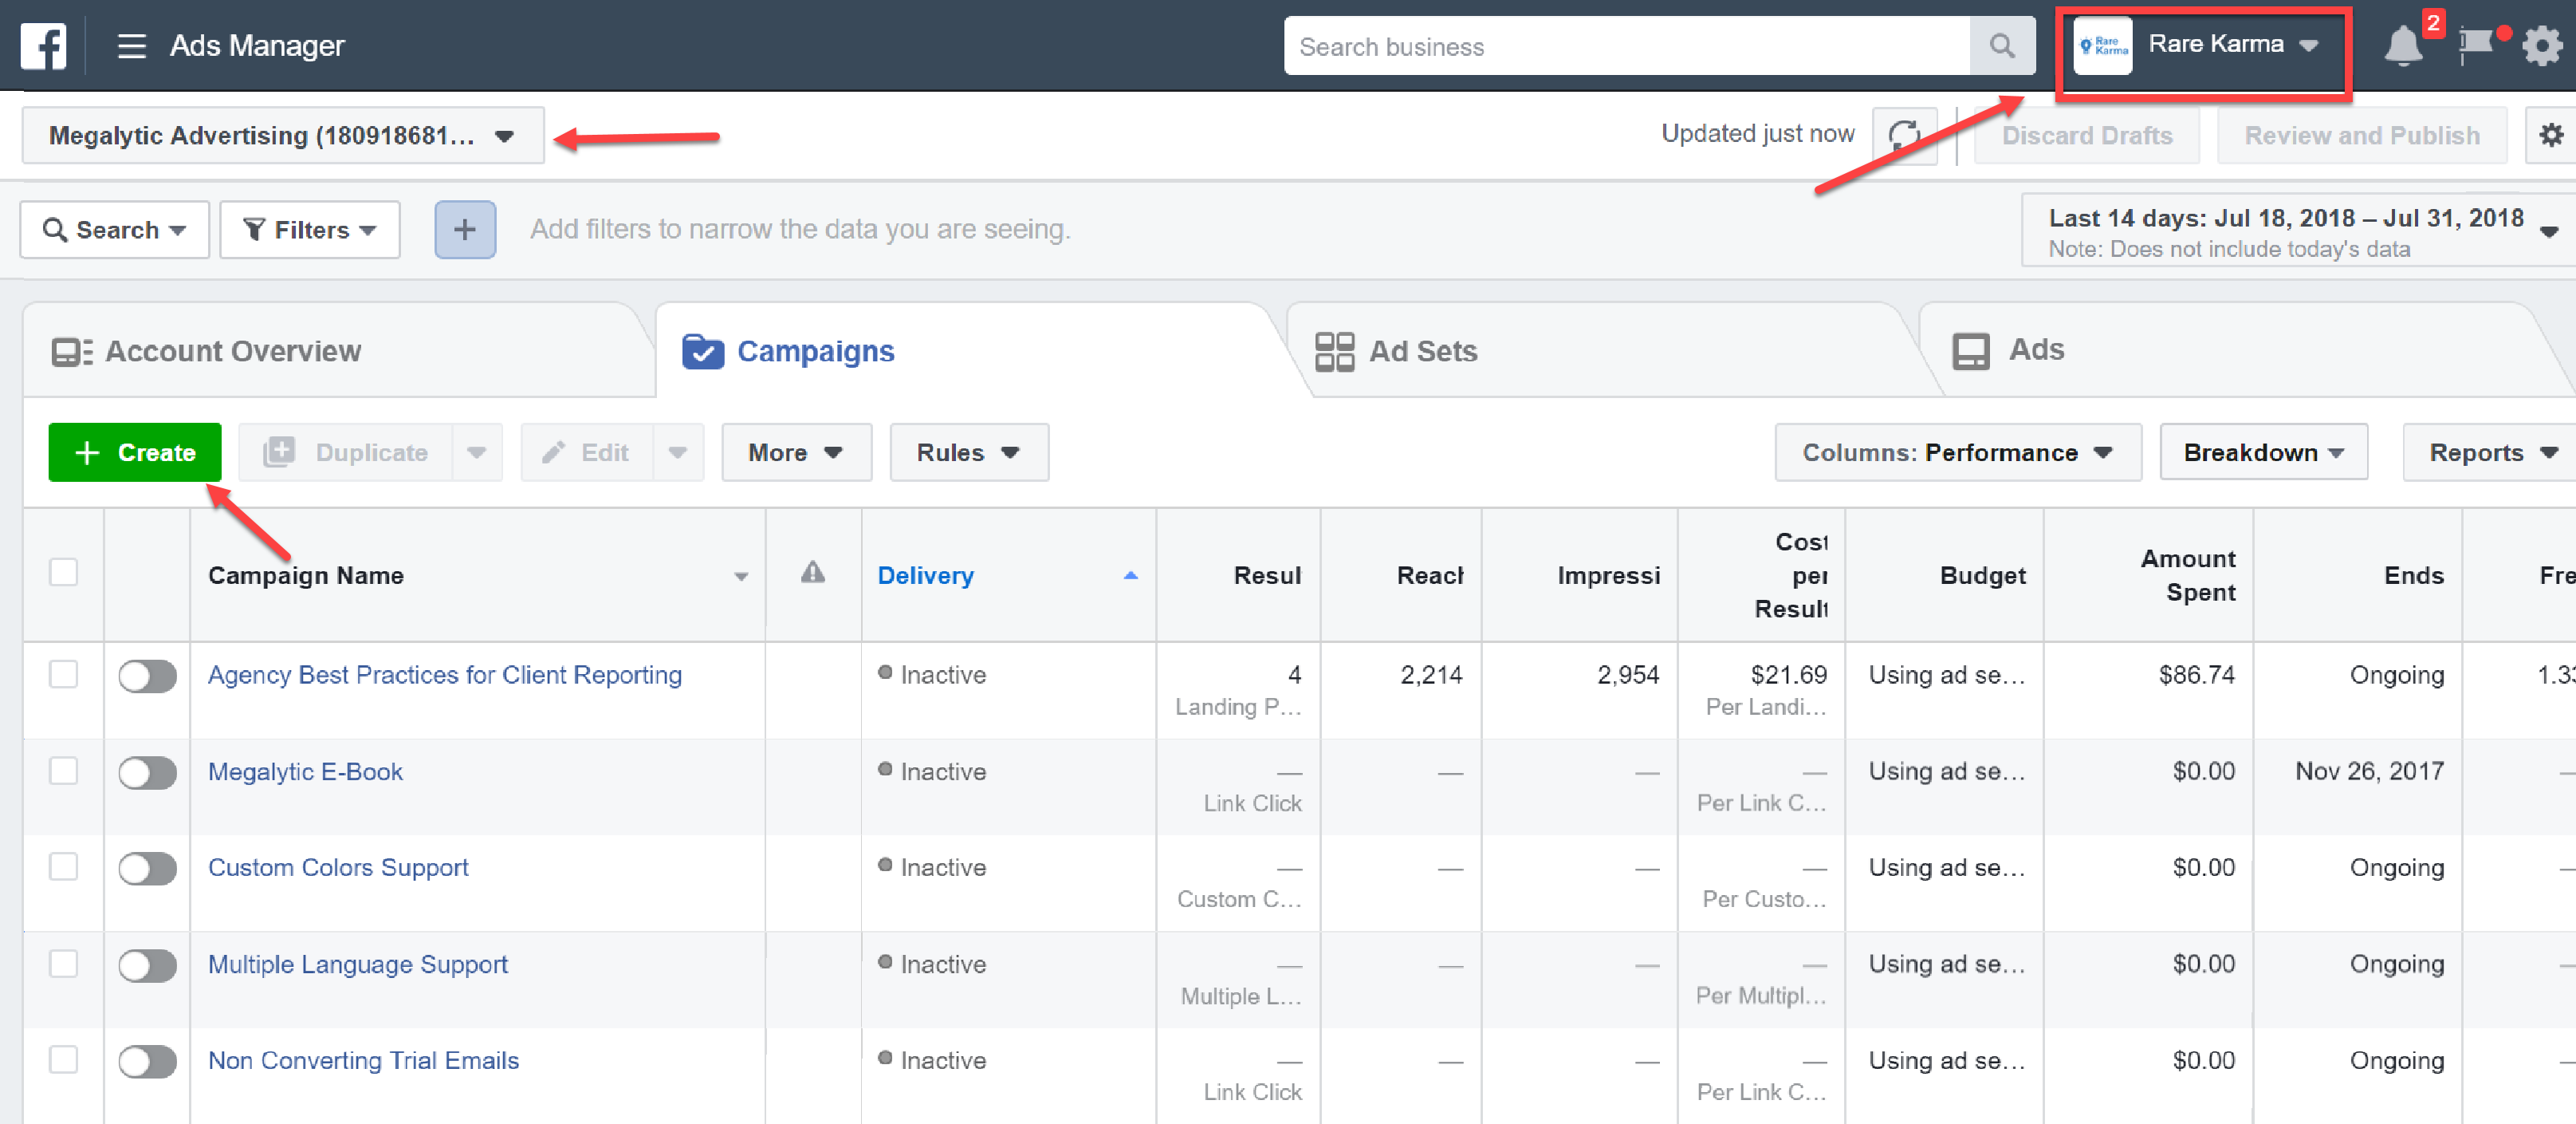
Task: Click the Duplicate button
Action: [346, 452]
